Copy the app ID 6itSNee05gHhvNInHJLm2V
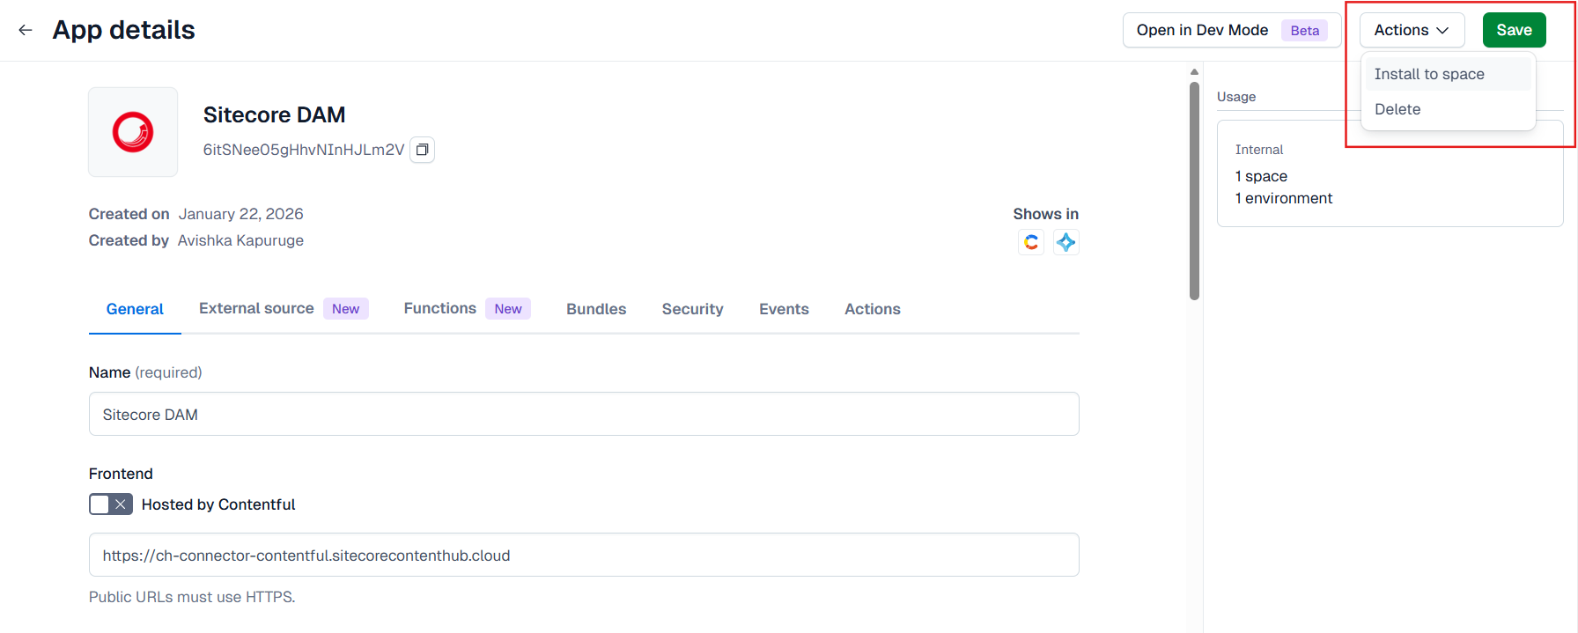This screenshot has width=1578, height=633. tap(423, 150)
